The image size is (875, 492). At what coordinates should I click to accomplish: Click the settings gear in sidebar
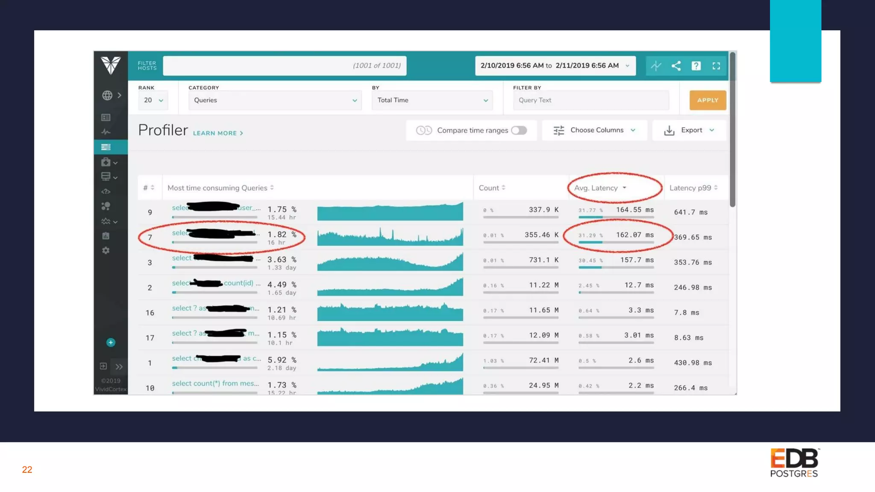click(x=106, y=251)
